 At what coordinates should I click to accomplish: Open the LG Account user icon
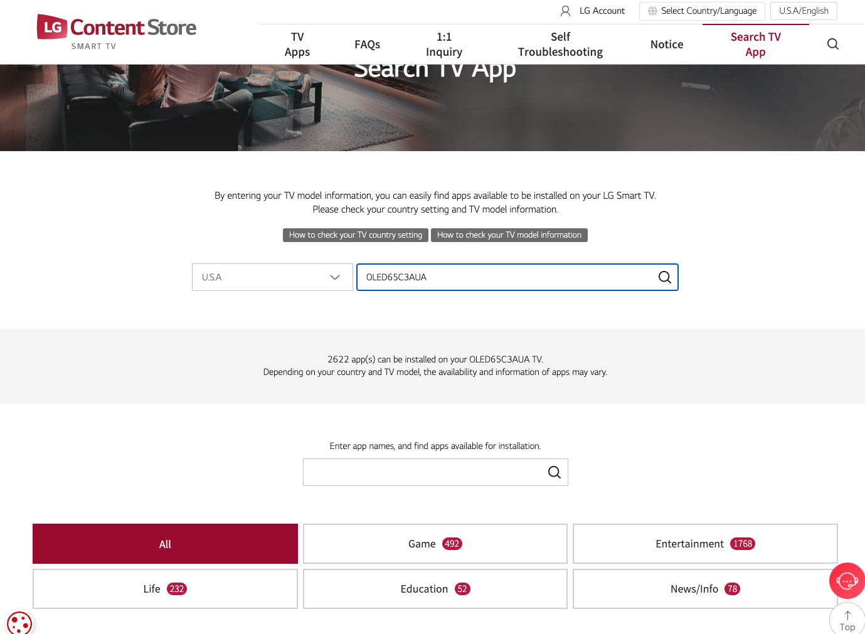tap(565, 11)
